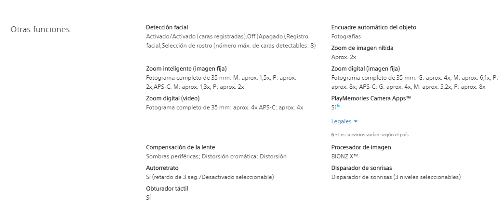Open footnote 6 superscript link
Image resolution: width=503 pixels, height=203 pixels.
tap(338, 106)
